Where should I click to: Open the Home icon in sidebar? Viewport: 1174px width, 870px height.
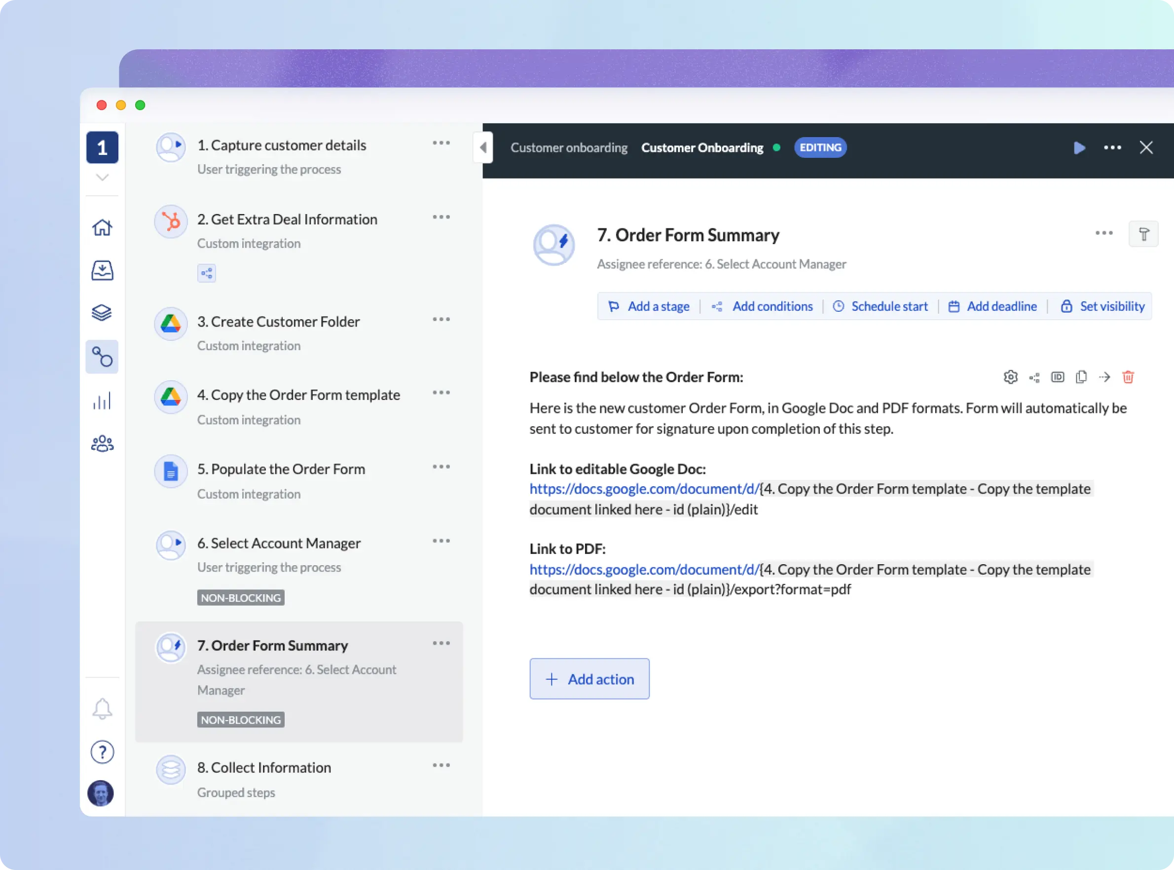pos(102,227)
